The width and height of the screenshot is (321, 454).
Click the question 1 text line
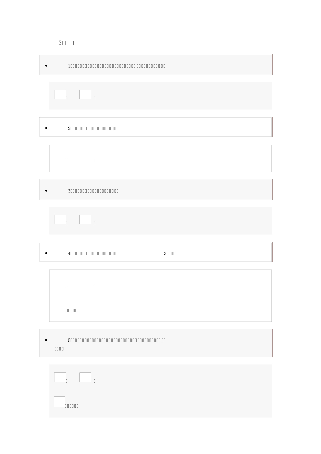pyautogui.click(x=117, y=66)
